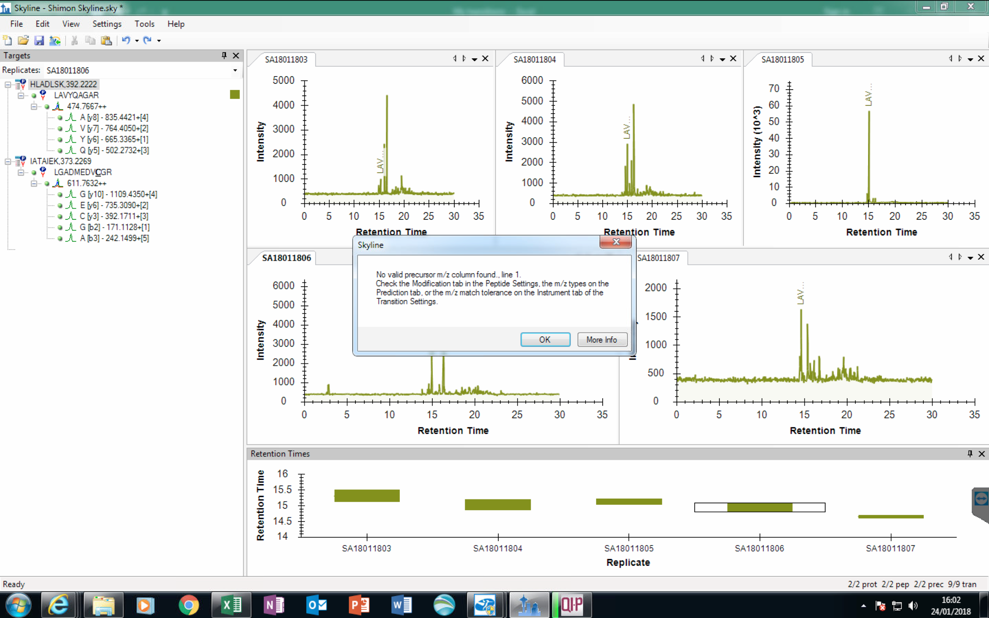
Task: Click the New Document toolbar icon
Action: click(7, 41)
